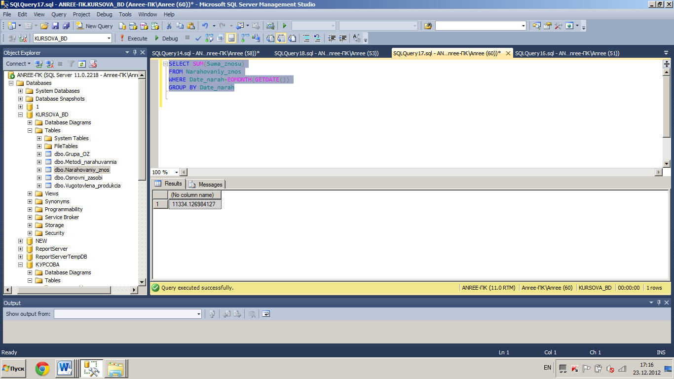
Task: Open the Messages results tab
Action: [206, 184]
